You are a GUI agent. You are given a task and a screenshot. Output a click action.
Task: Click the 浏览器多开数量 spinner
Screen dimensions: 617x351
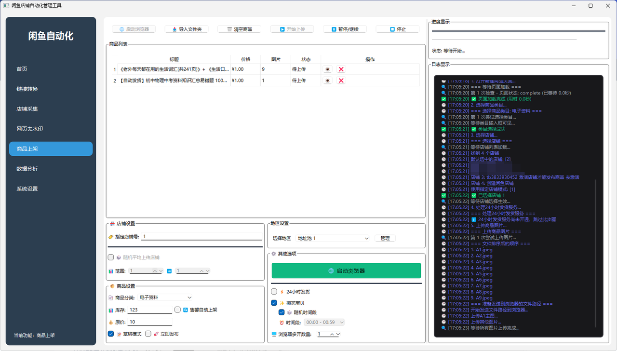click(x=328, y=334)
